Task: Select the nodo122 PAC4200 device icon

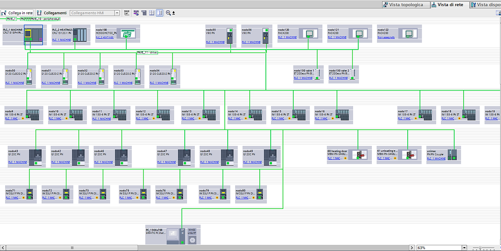Action: [407, 33]
